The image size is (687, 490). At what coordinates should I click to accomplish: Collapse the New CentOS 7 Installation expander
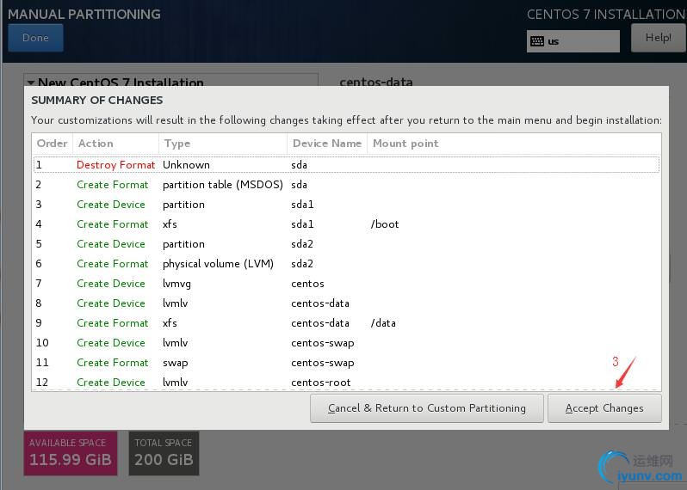click(x=31, y=83)
